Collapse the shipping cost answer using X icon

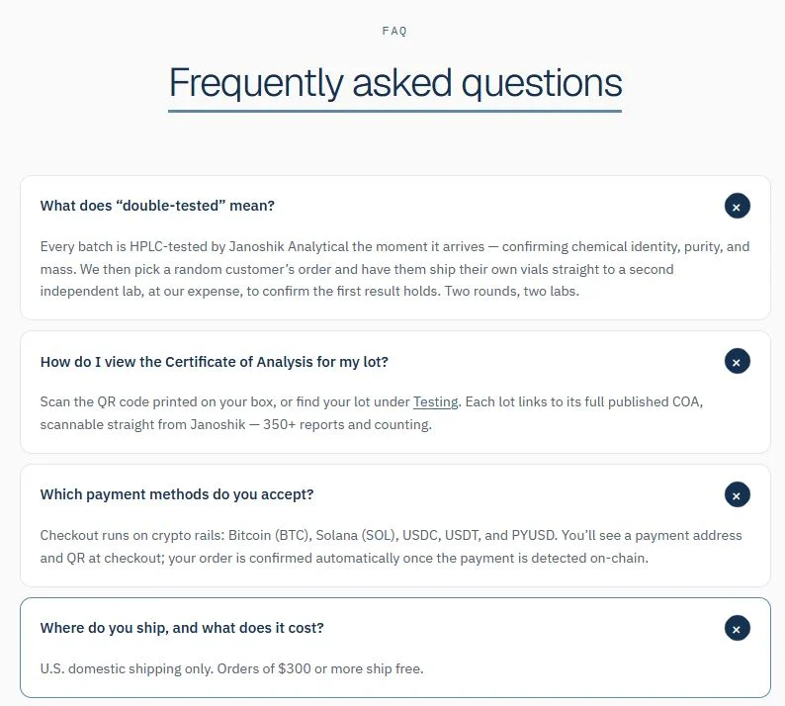pos(737,629)
